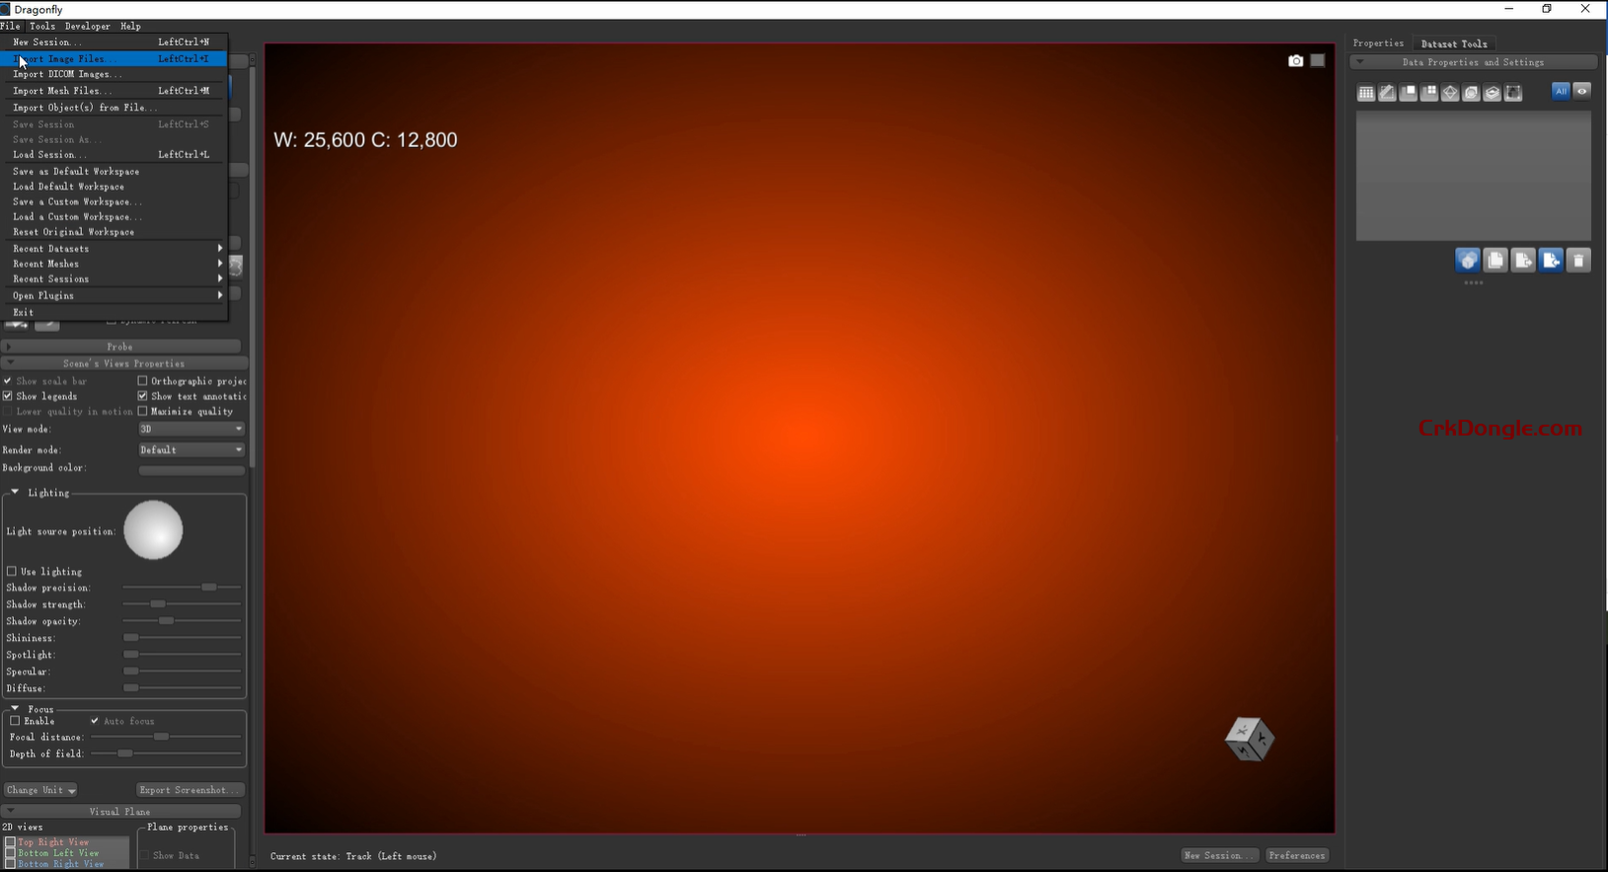Image resolution: width=1608 pixels, height=872 pixels.
Task: Open the Change Unit dropdown
Action: (x=40, y=790)
